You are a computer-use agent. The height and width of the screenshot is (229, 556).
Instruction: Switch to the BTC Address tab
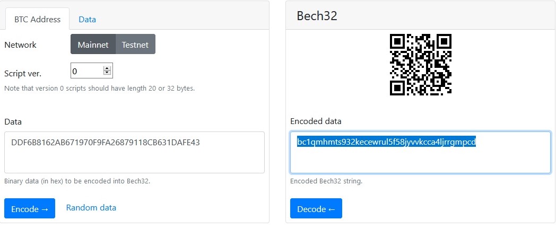[x=38, y=19]
